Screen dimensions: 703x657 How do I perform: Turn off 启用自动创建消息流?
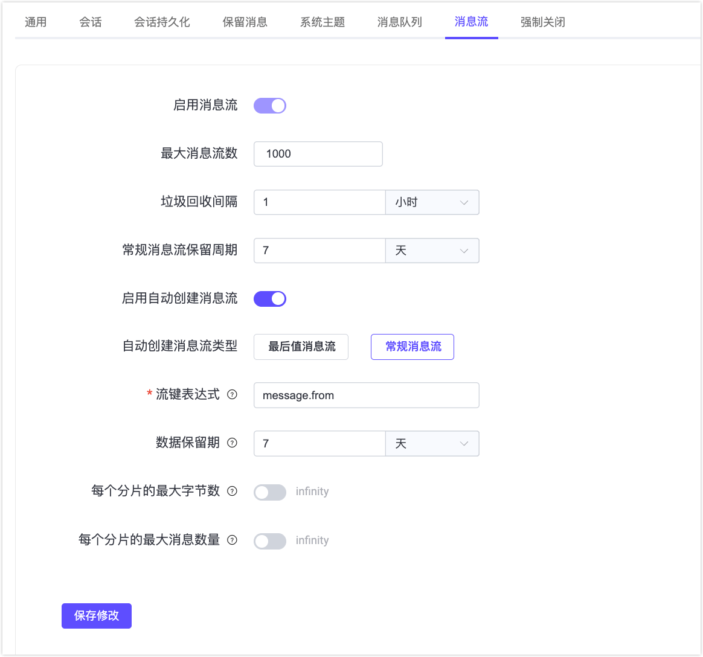pos(269,298)
